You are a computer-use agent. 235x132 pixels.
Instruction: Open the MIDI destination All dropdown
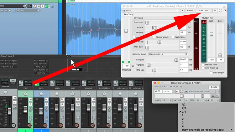(x=215, y=100)
